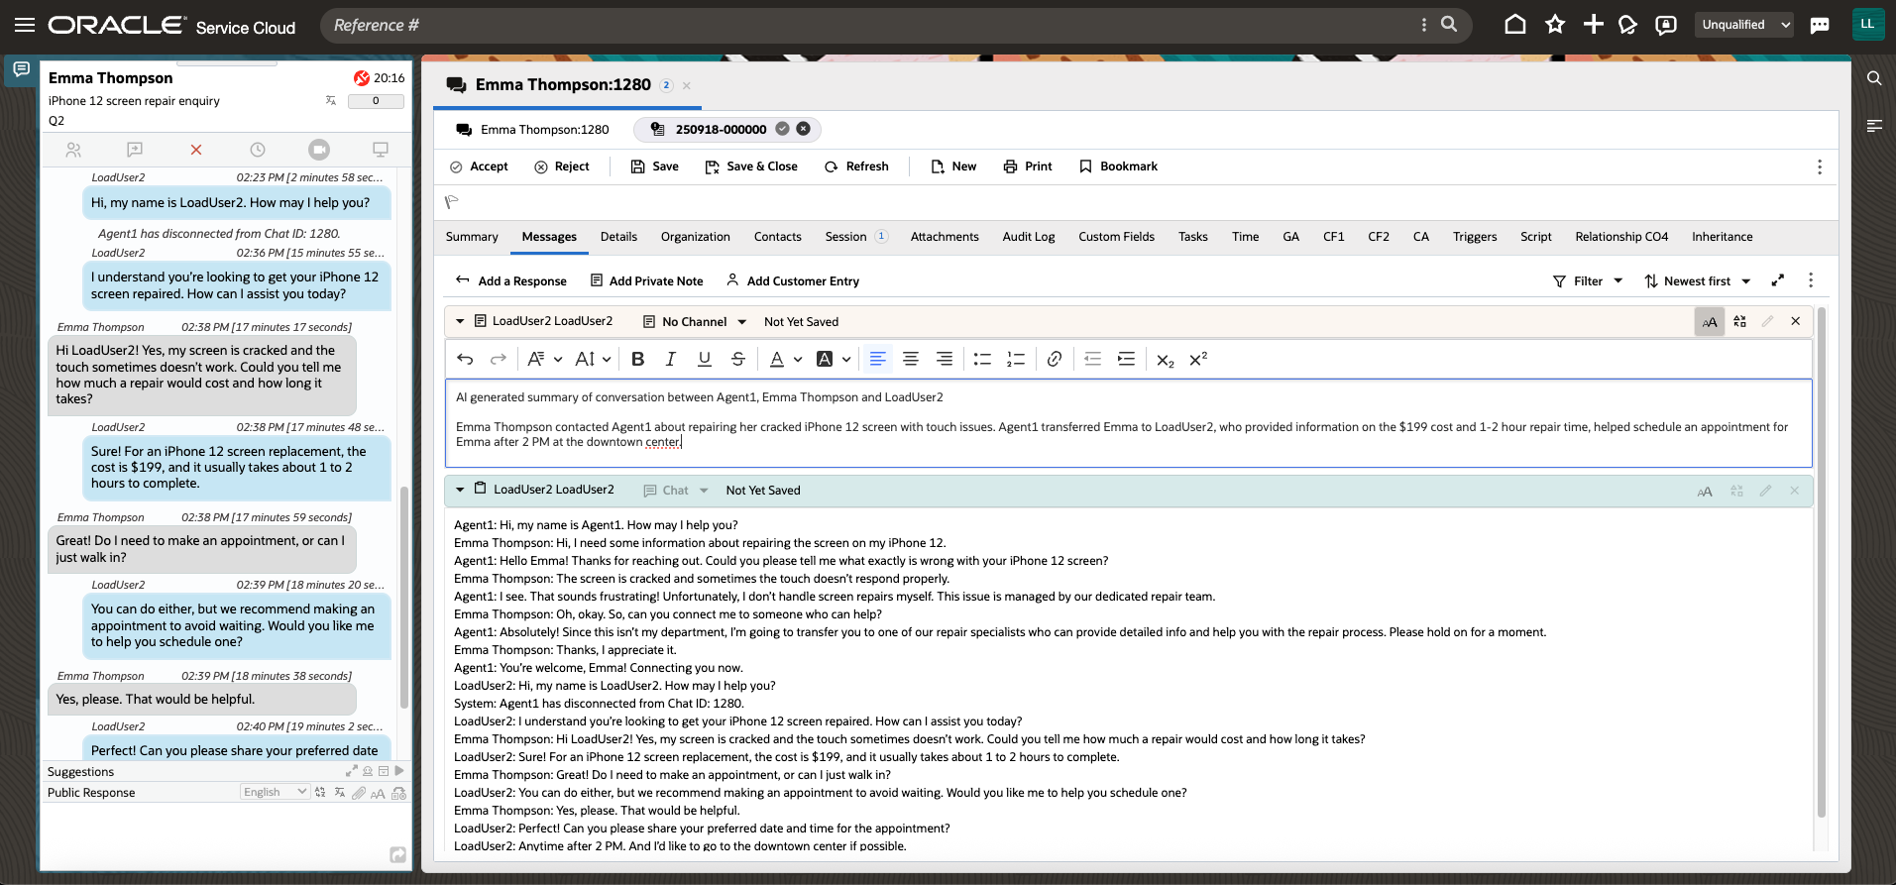
Task: Open the font size dropdown in editor
Action: coord(593,359)
